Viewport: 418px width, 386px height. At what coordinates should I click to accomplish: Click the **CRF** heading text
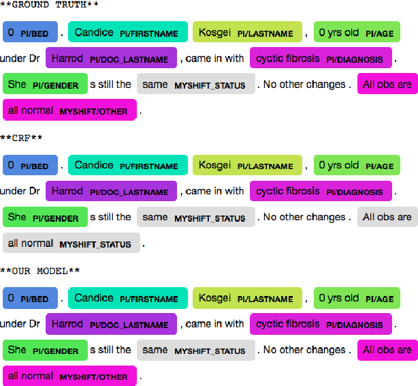click(22, 138)
